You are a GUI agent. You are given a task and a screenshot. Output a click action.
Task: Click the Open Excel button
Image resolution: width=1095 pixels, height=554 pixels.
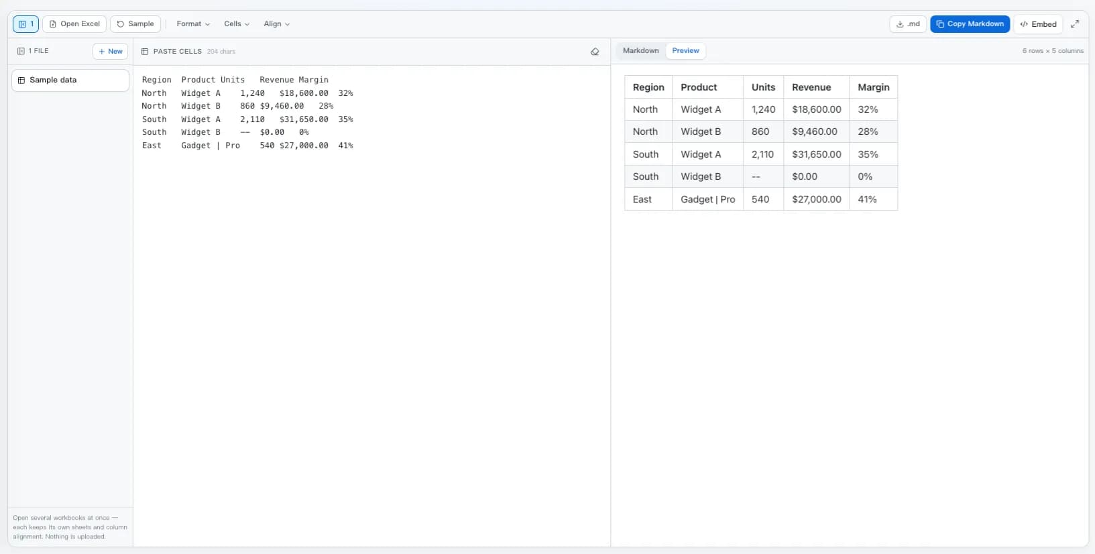(74, 24)
